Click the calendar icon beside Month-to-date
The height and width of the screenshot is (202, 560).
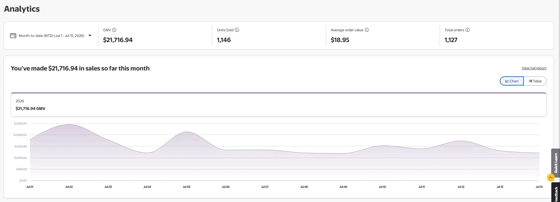pos(13,36)
